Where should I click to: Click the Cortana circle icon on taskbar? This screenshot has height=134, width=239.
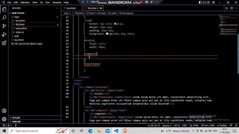(x=73, y=131)
